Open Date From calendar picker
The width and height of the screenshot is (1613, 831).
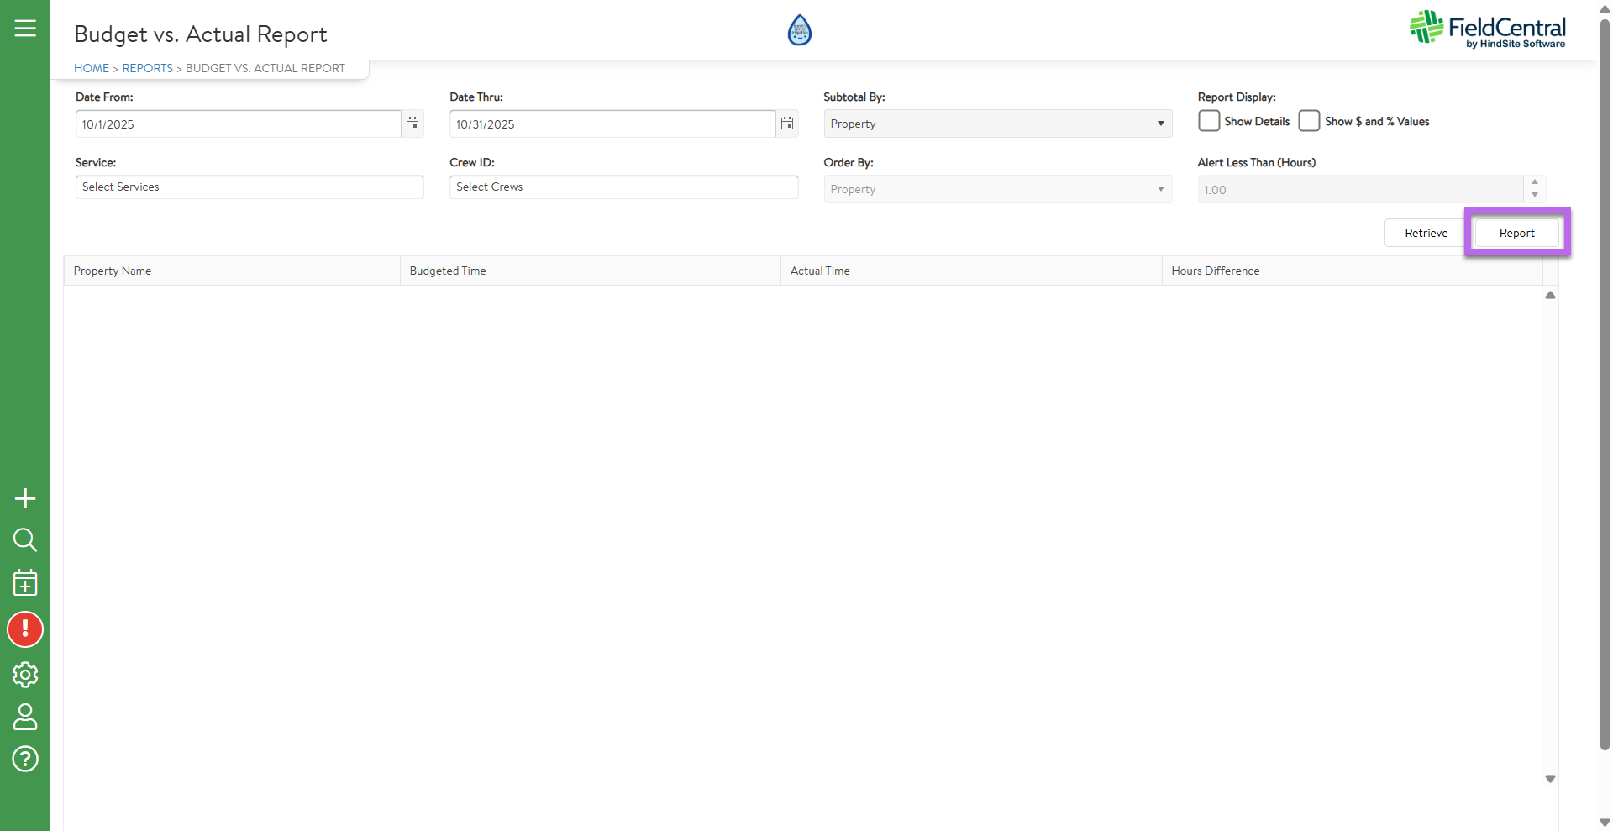412,124
